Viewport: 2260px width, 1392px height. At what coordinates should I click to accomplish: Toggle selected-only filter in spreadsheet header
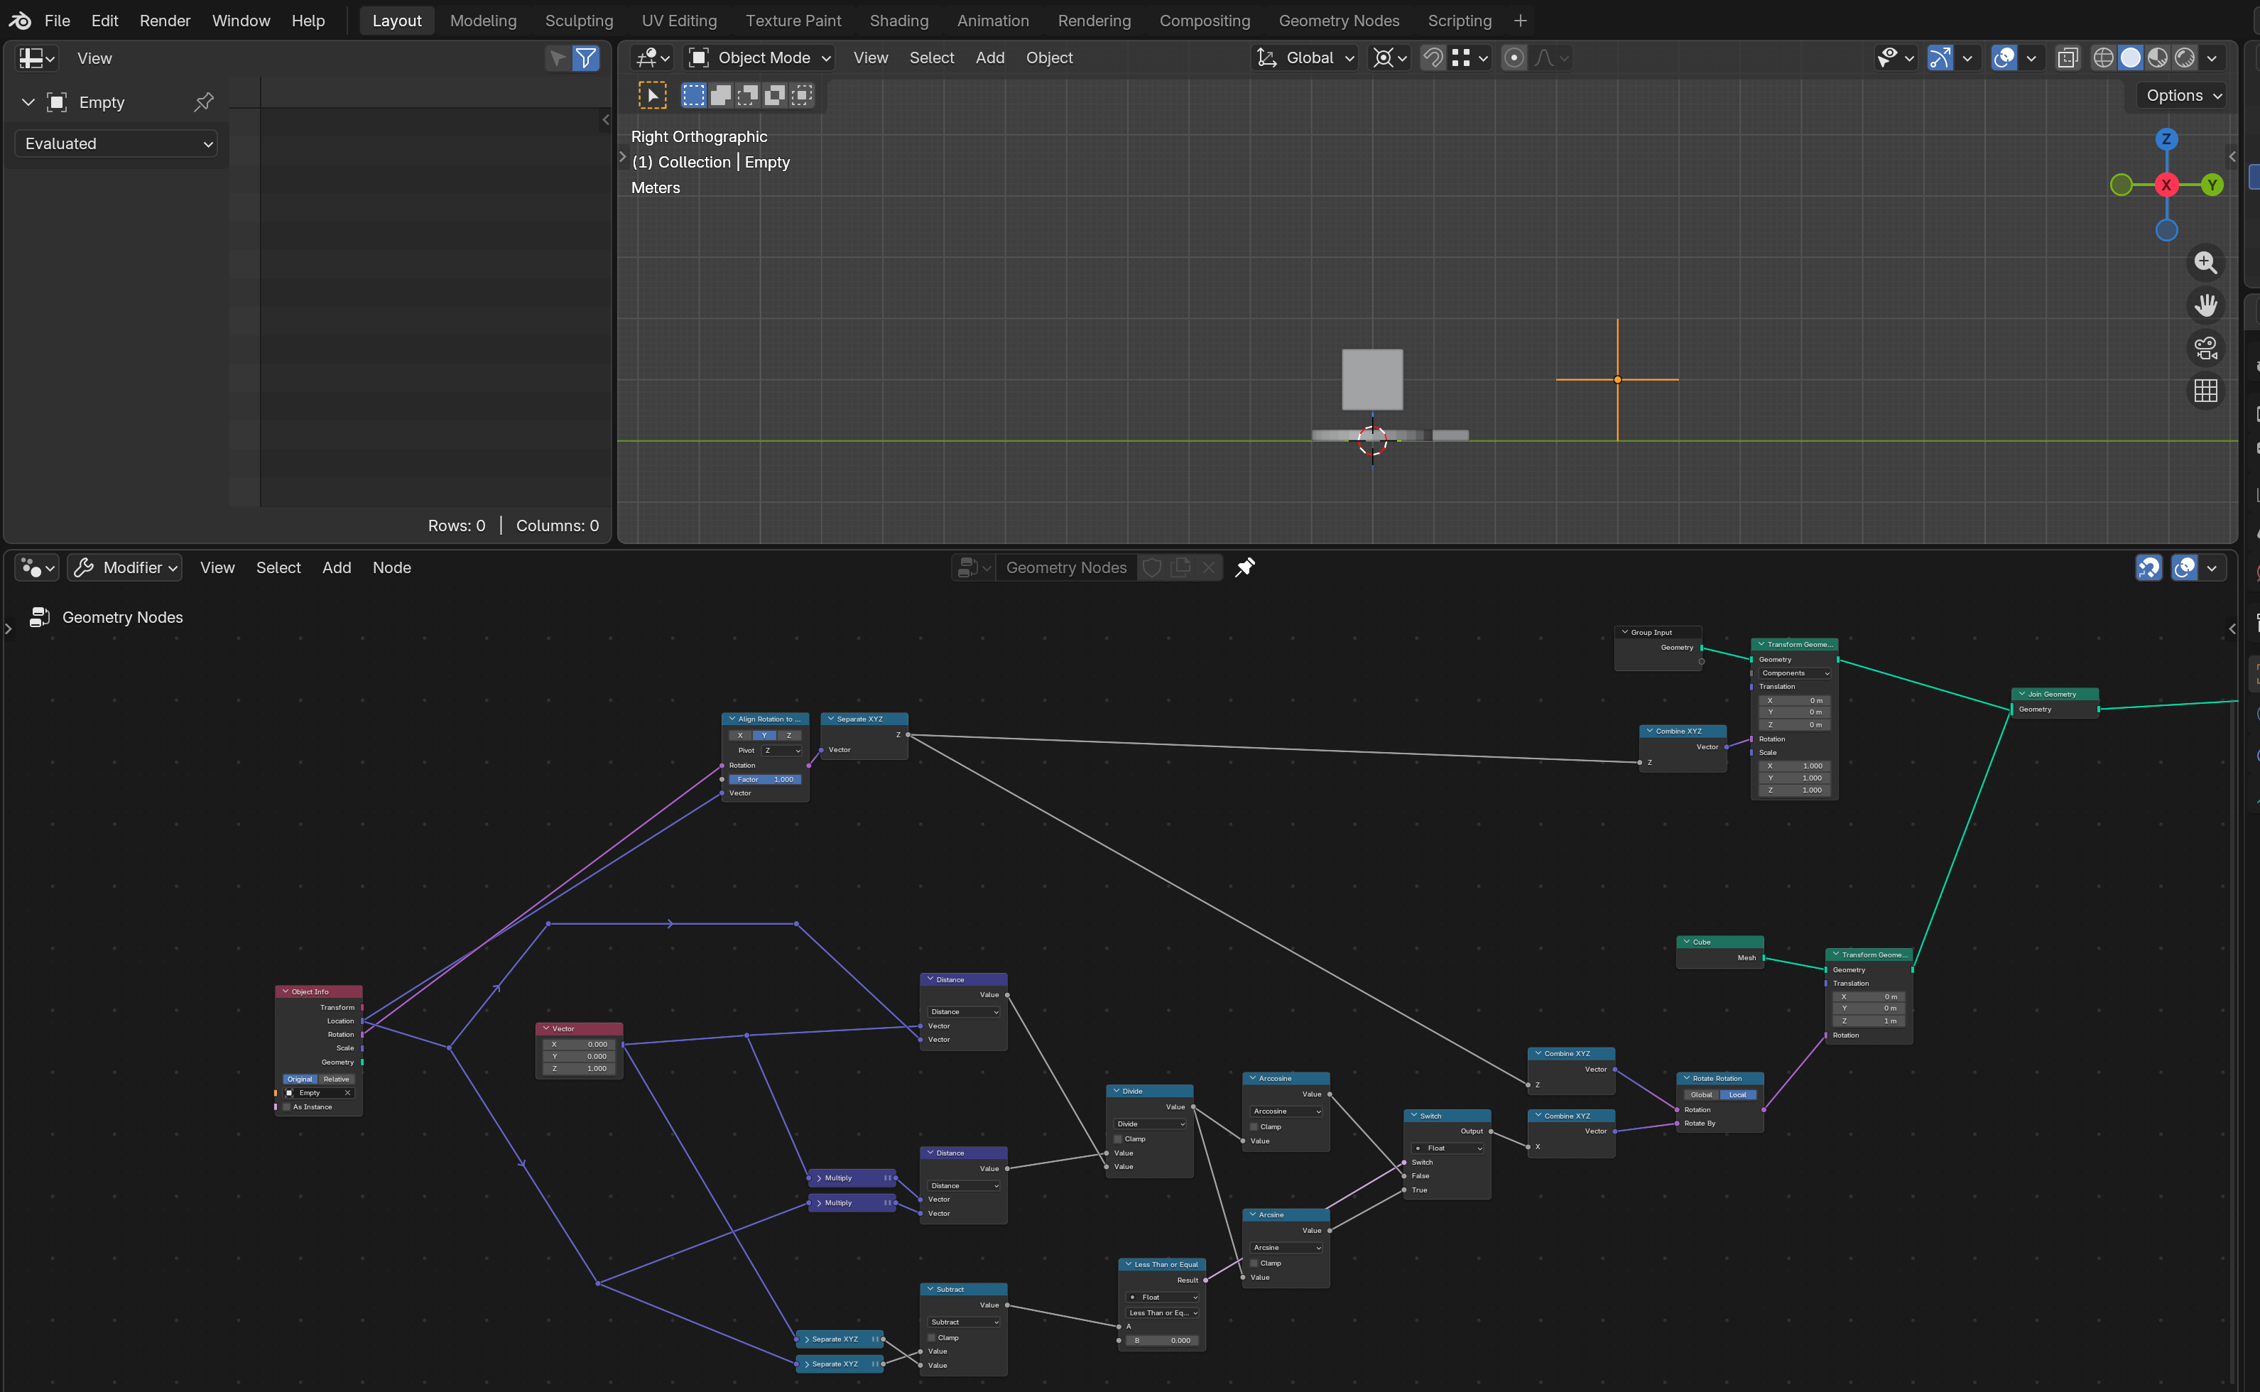557,58
